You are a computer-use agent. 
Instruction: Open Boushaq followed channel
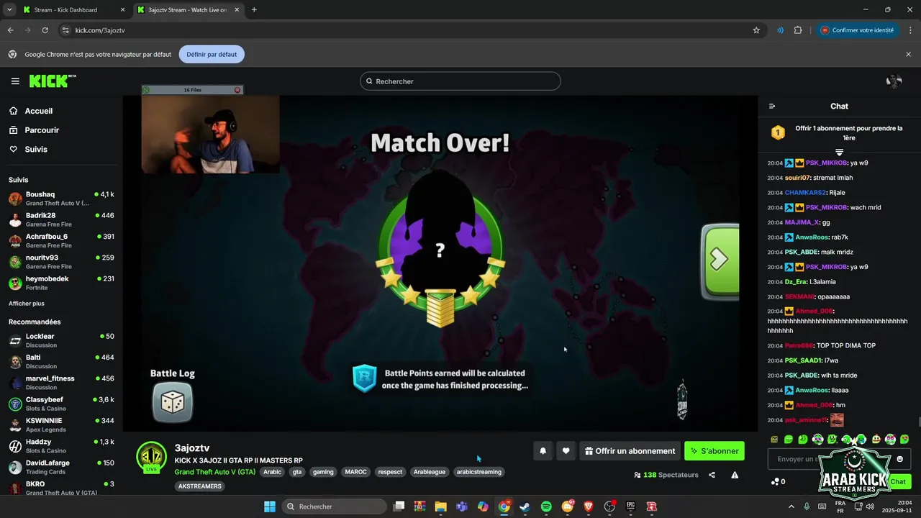(x=61, y=199)
